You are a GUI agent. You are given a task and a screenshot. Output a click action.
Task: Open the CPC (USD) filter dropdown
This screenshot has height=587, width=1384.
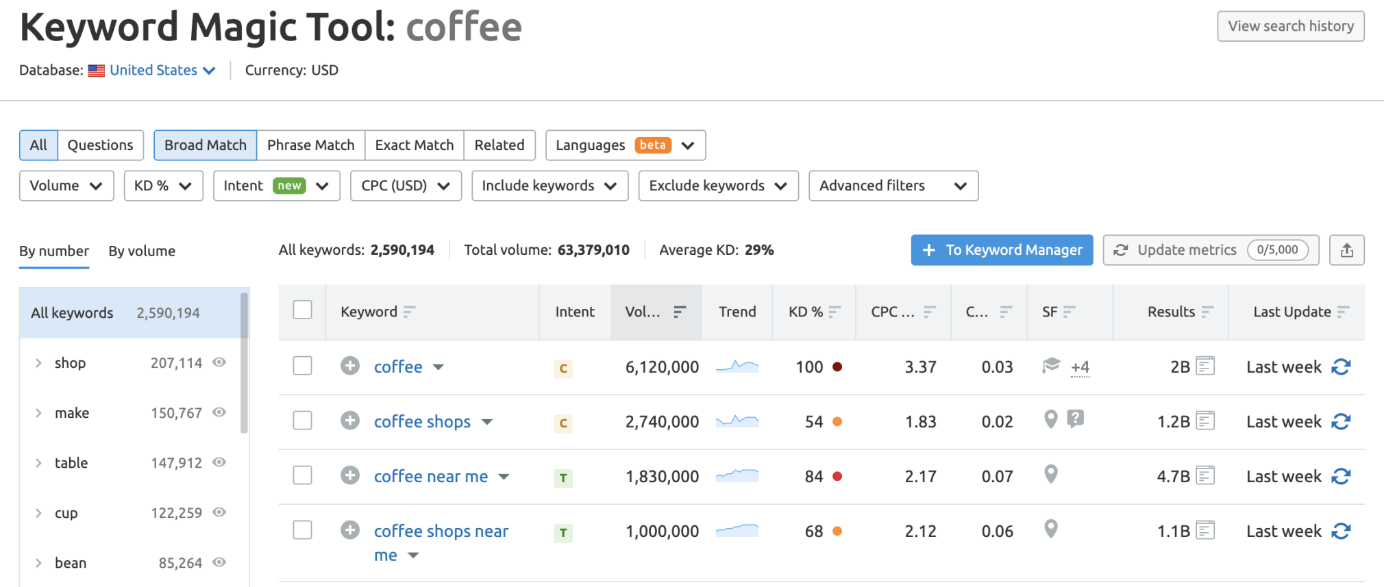tap(406, 186)
